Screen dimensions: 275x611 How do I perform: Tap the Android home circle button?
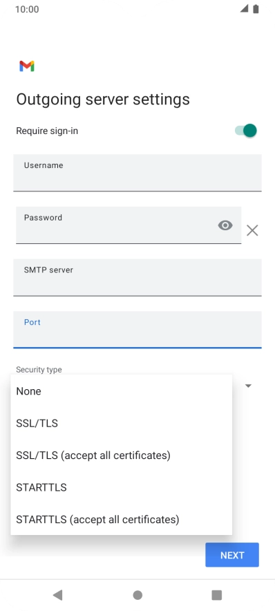137,595
